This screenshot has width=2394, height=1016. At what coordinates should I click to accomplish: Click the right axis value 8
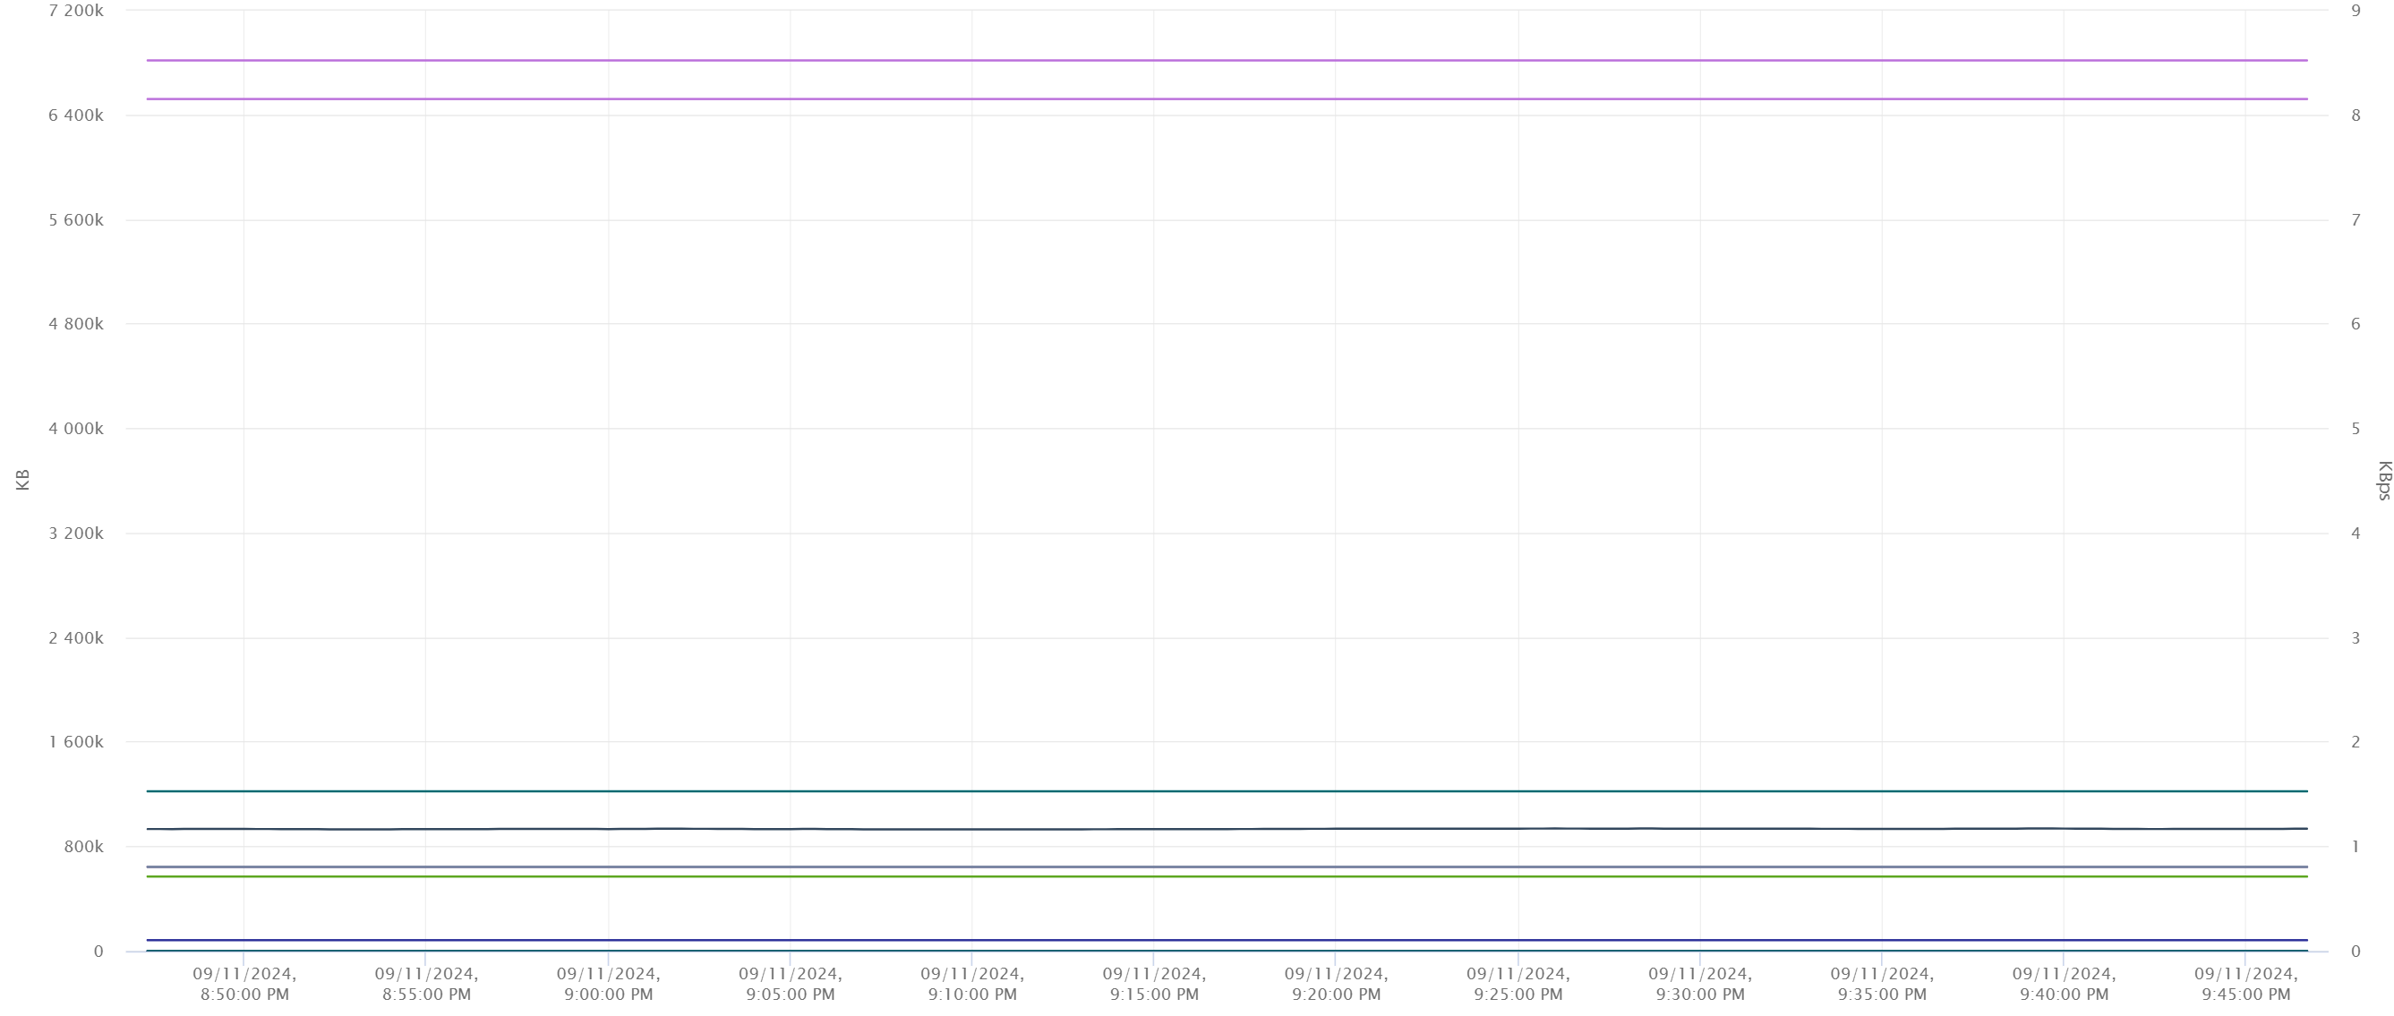click(x=2356, y=115)
